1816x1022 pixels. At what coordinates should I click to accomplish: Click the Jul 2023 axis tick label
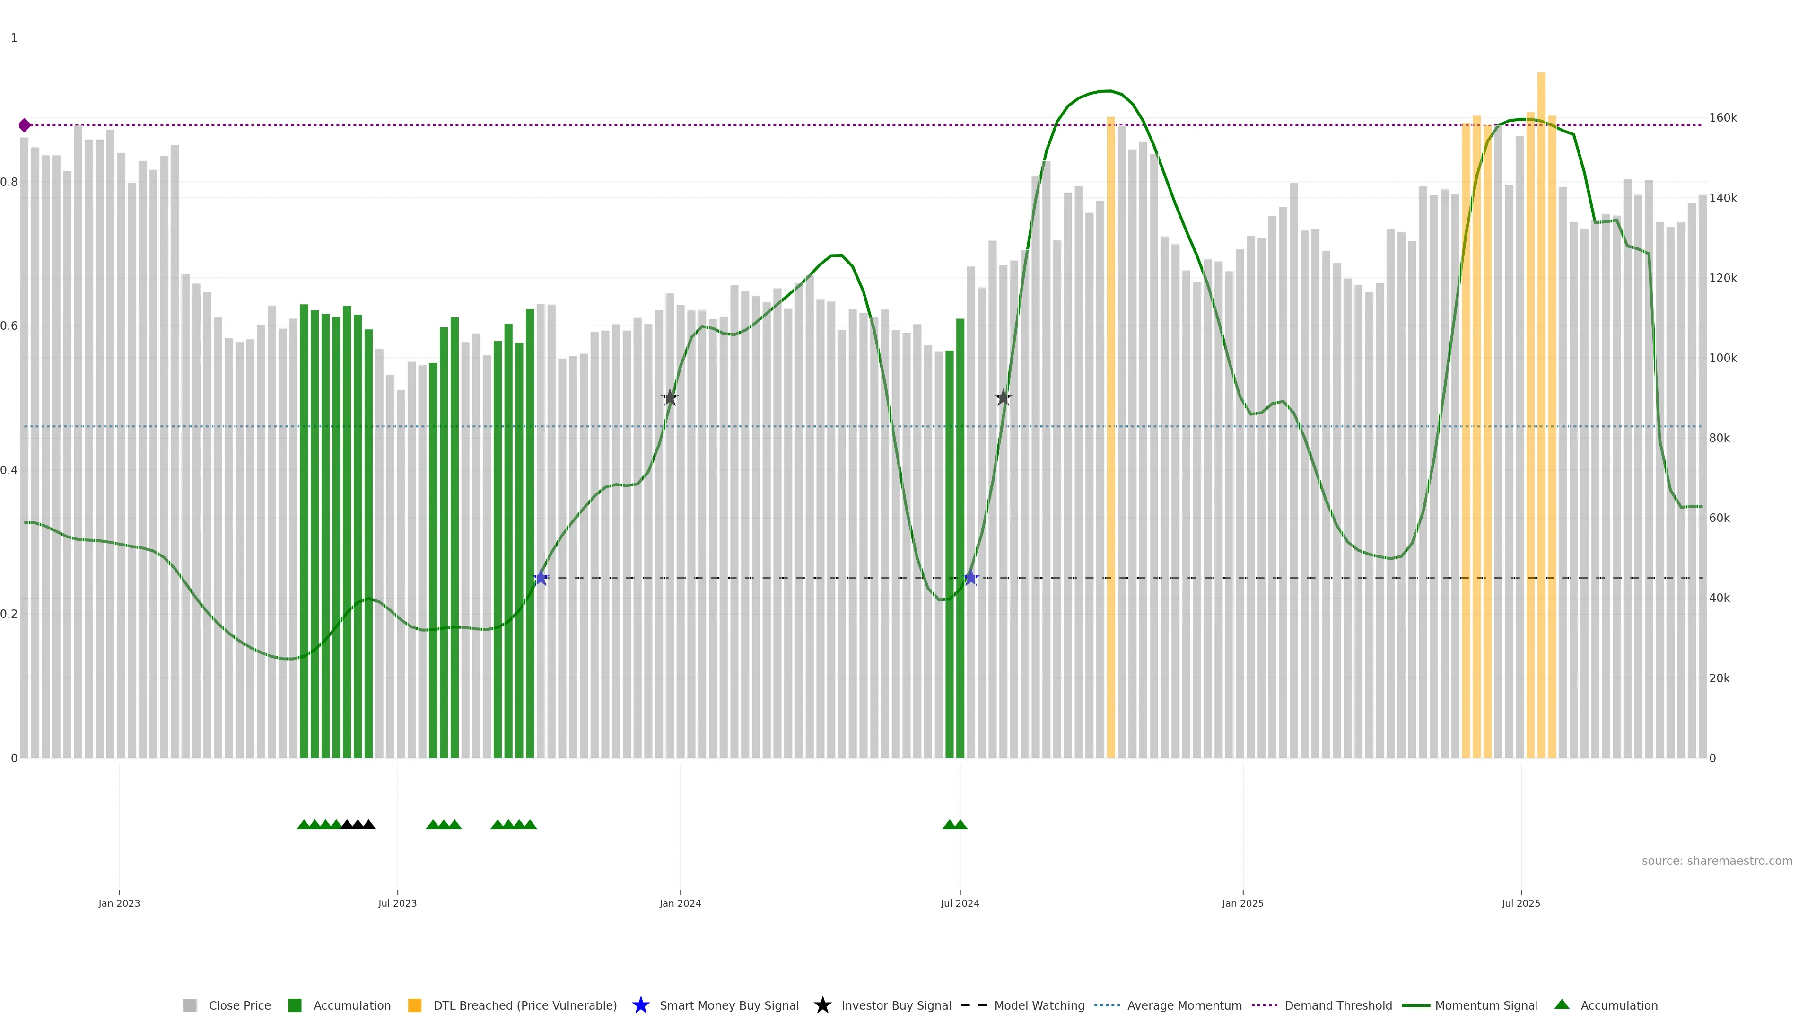click(397, 903)
